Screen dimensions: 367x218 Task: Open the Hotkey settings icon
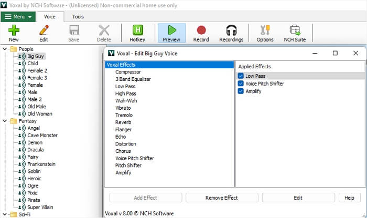click(137, 30)
